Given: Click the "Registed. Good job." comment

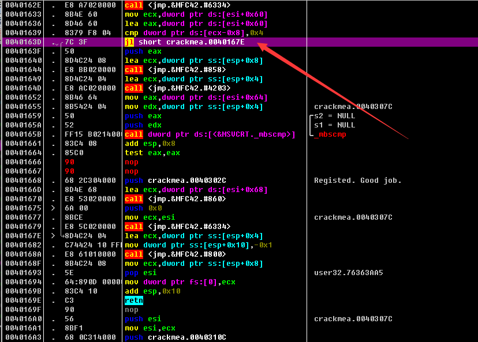Looking at the screenshot, I should tap(357, 181).
